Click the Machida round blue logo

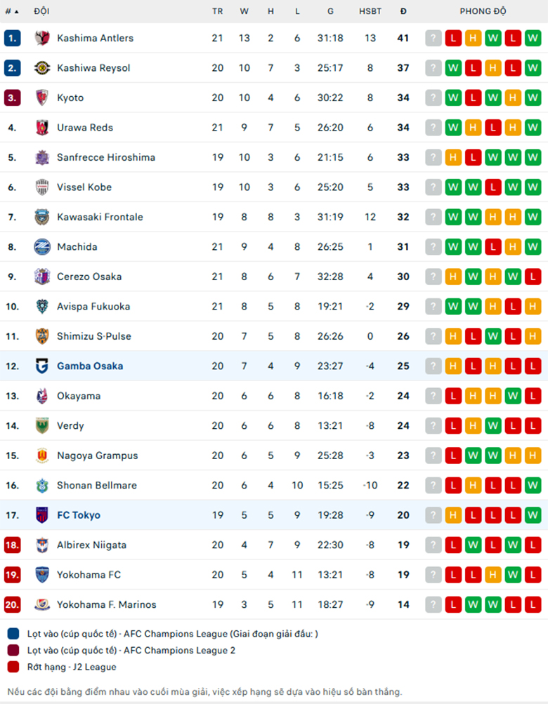(x=42, y=247)
